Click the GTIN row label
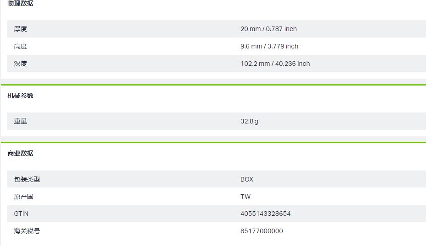The width and height of the screenshot is (426, 246). [x=21, y=214]
